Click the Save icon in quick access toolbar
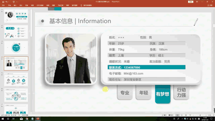 click(x=3, y=2)
